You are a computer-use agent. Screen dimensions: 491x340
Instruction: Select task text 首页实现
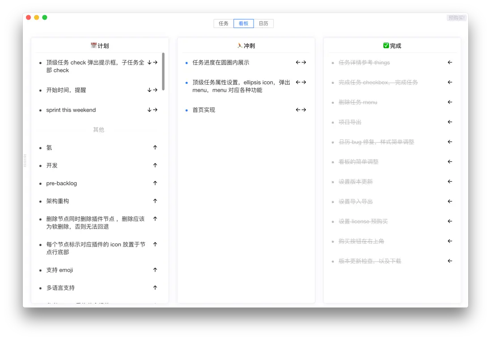coord(204,110)
